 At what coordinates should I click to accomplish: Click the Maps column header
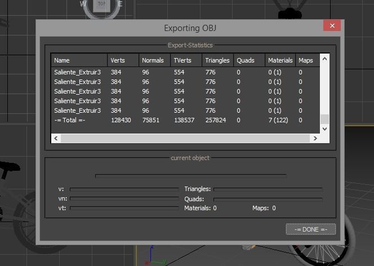click(308, 60)
